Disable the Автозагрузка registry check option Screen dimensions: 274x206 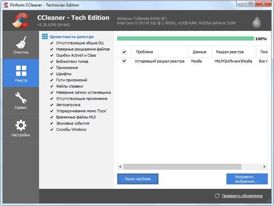point(51,105)
